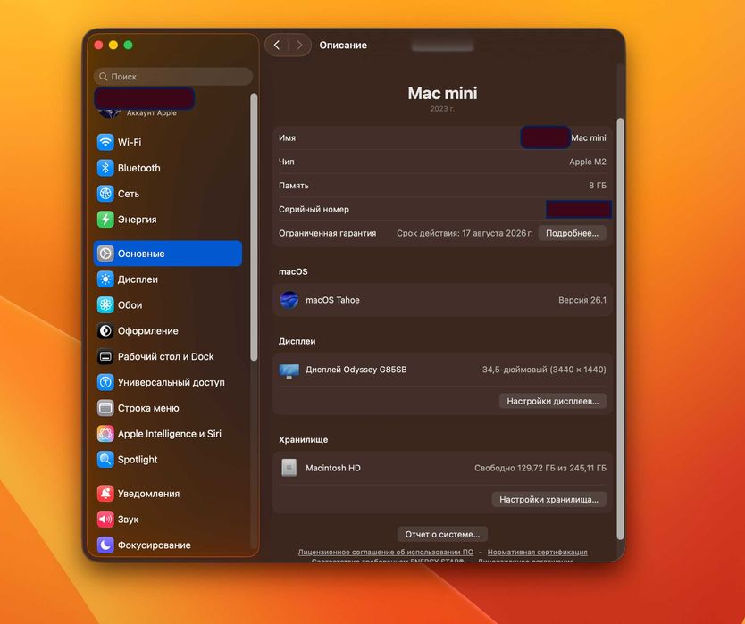745x624 pixels.
Task: Click the Серийный номер label
Action: click(314, 210)
